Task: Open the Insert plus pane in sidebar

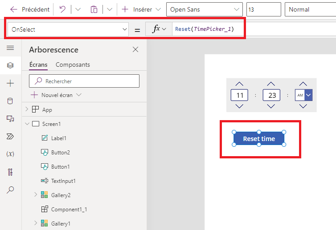Action: (10, 83)
